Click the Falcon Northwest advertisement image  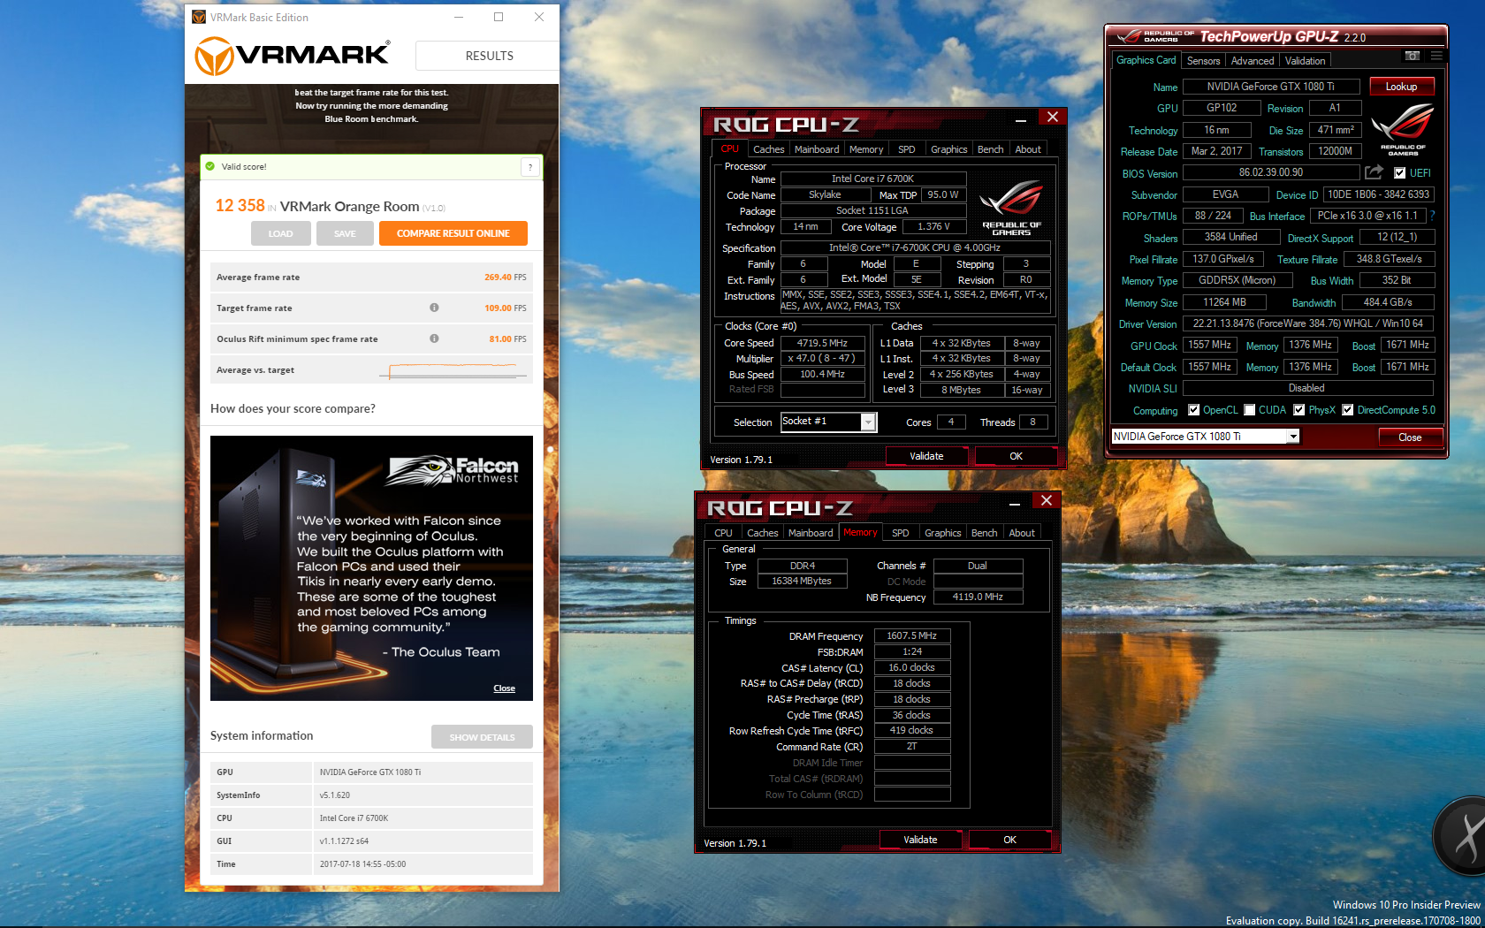371,568
